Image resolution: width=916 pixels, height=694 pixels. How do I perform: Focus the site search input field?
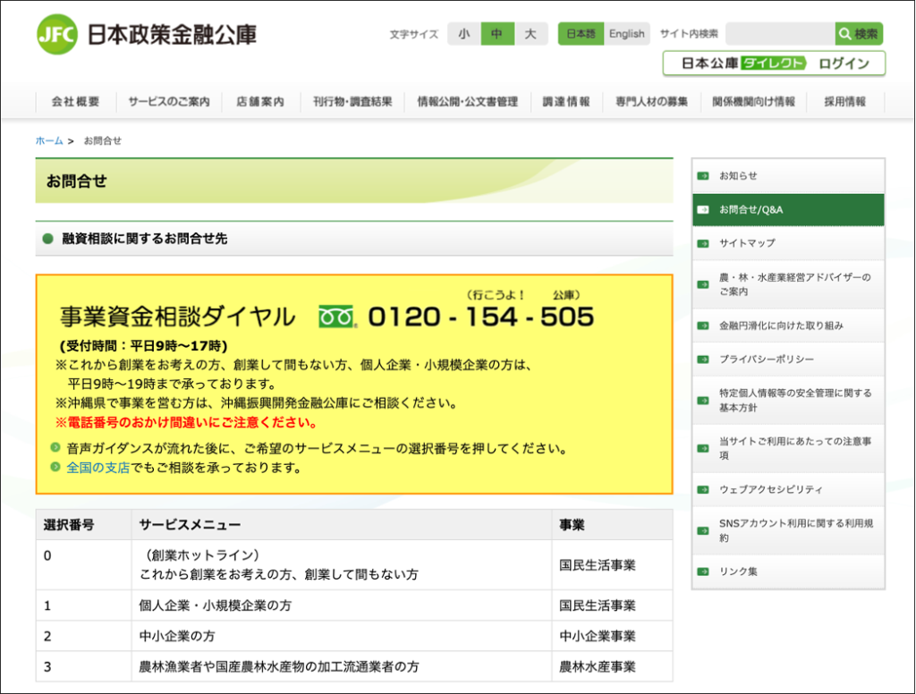pos(779,34)
